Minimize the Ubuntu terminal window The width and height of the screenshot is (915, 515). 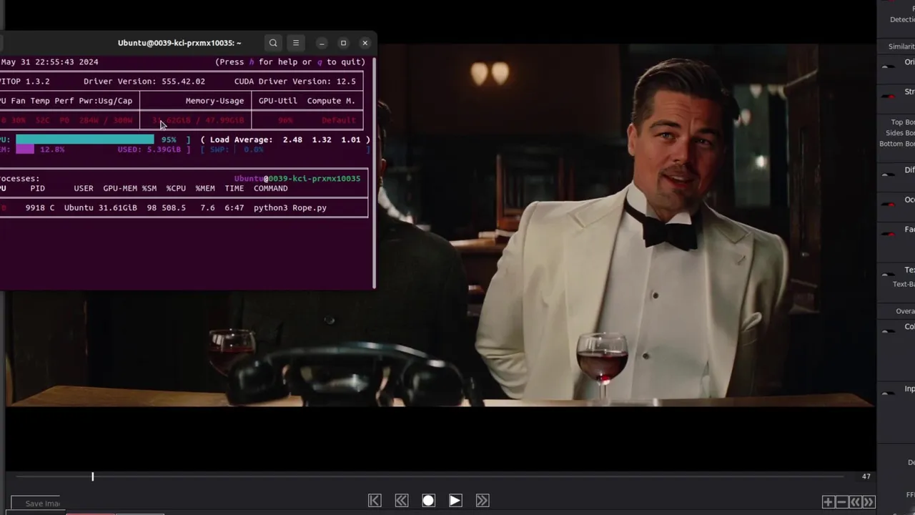coord(322,43)
